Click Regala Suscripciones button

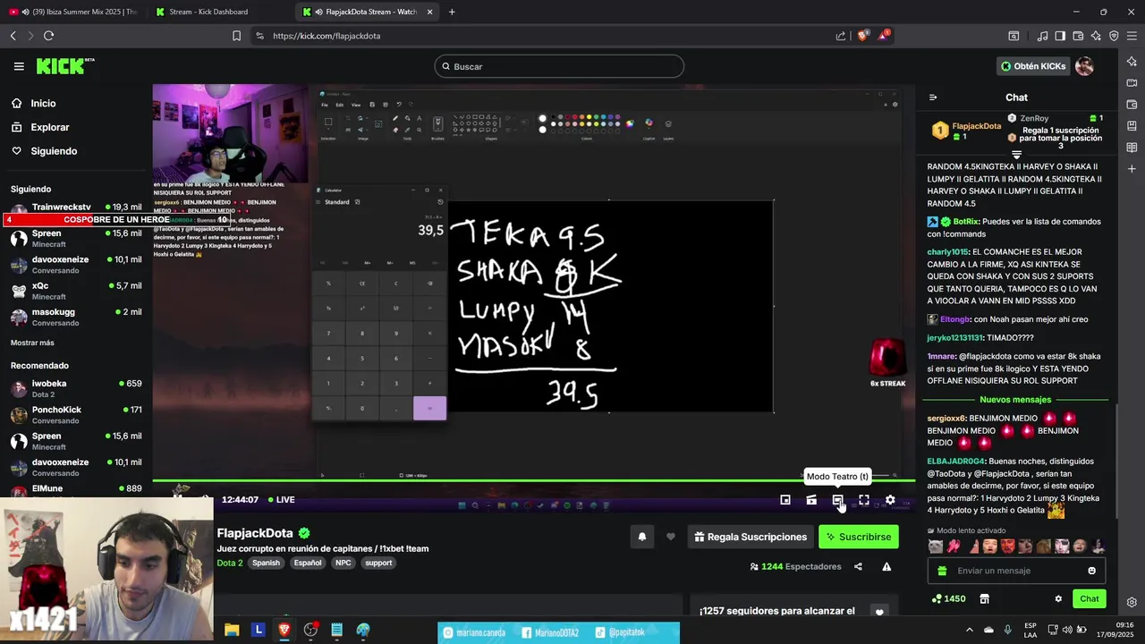[751, 537]
